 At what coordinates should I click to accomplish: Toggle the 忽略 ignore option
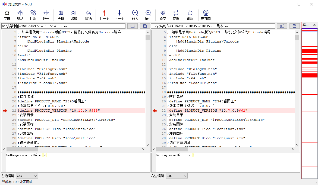74,15
